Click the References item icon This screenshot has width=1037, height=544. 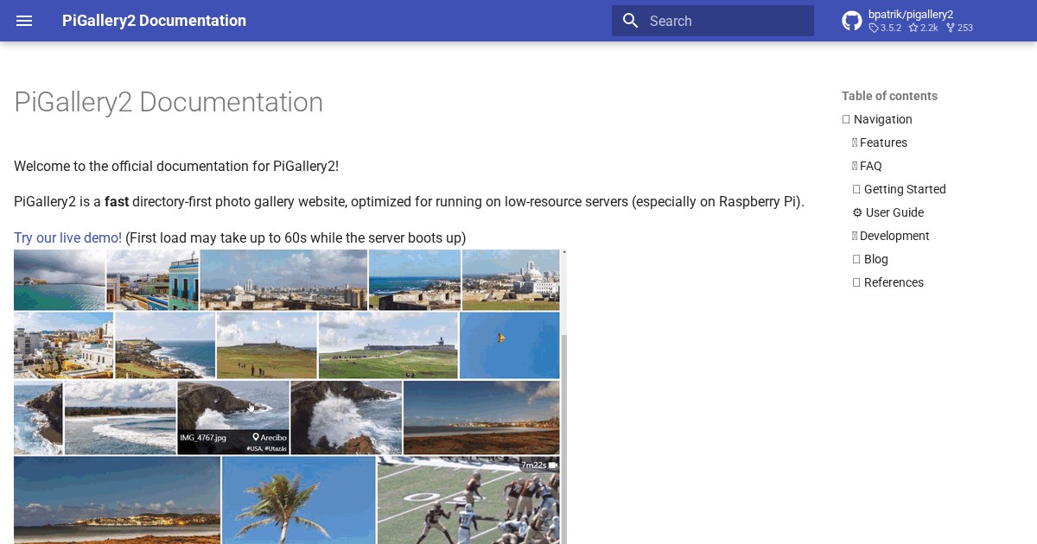coord(856,282)
